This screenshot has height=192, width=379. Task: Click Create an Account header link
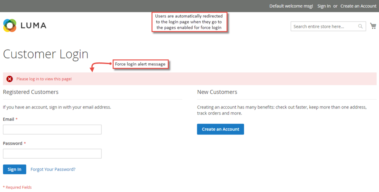(x=358, y=6)
